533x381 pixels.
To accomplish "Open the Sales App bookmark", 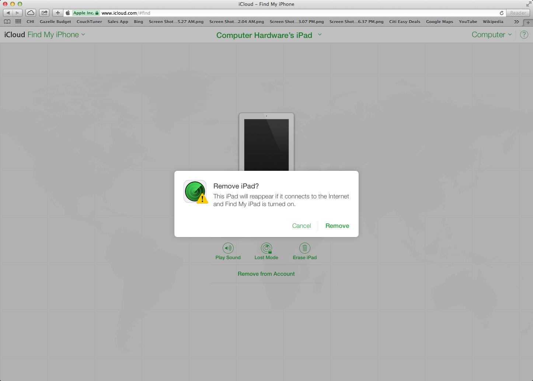I will point(118,22).
